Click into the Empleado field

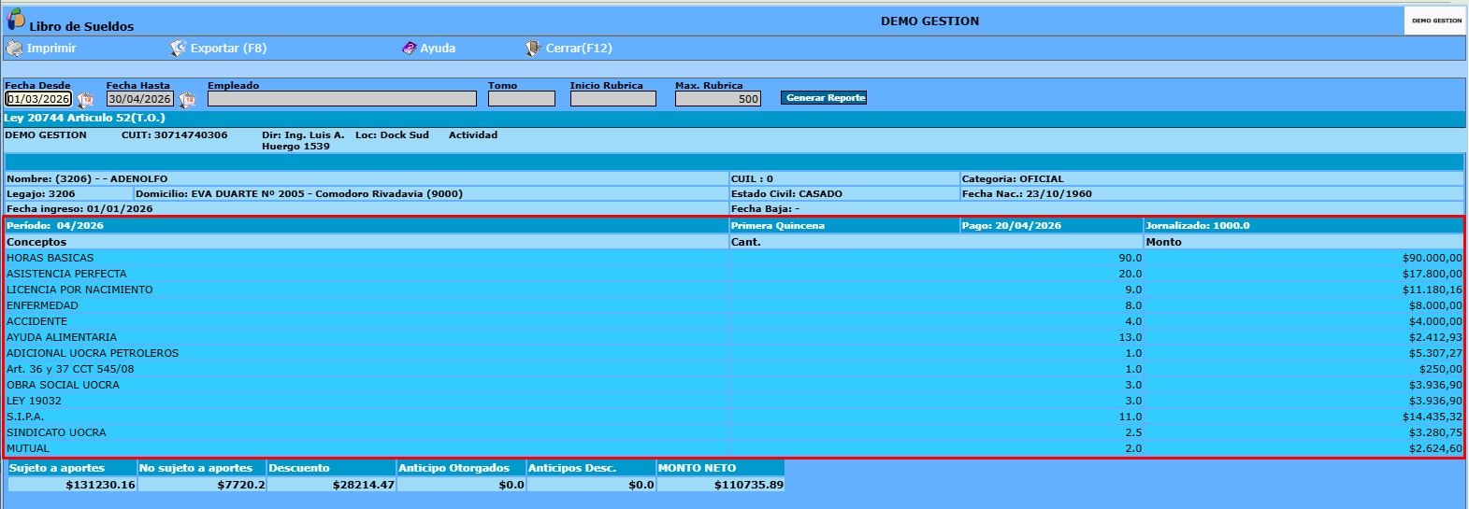342,98
